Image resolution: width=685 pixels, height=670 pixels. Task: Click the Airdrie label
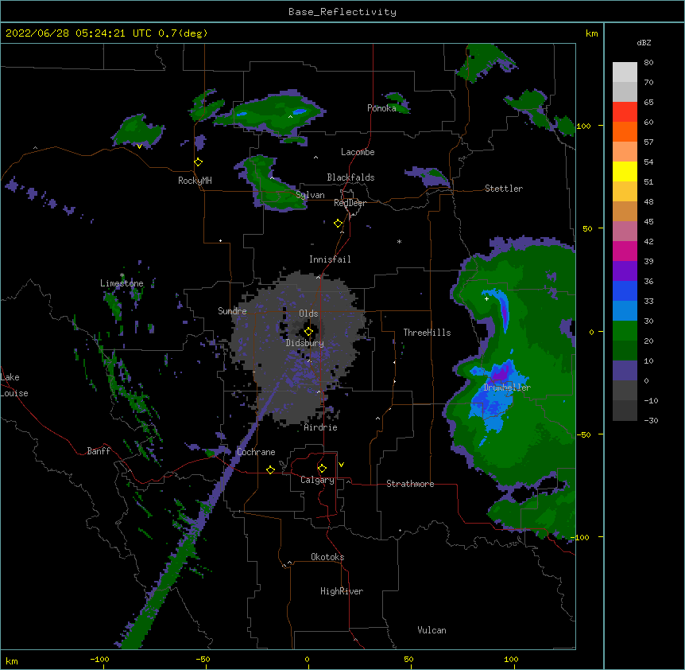click(x=321, y=427)
